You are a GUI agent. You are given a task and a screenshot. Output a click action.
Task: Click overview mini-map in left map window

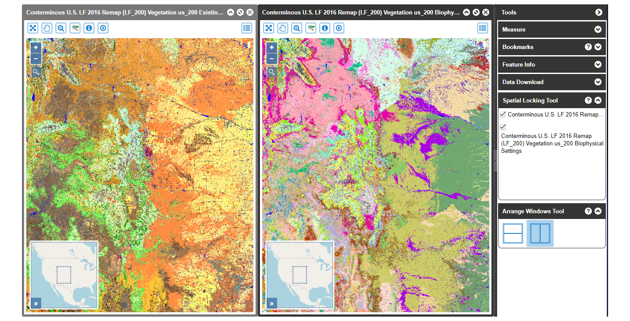64,275
